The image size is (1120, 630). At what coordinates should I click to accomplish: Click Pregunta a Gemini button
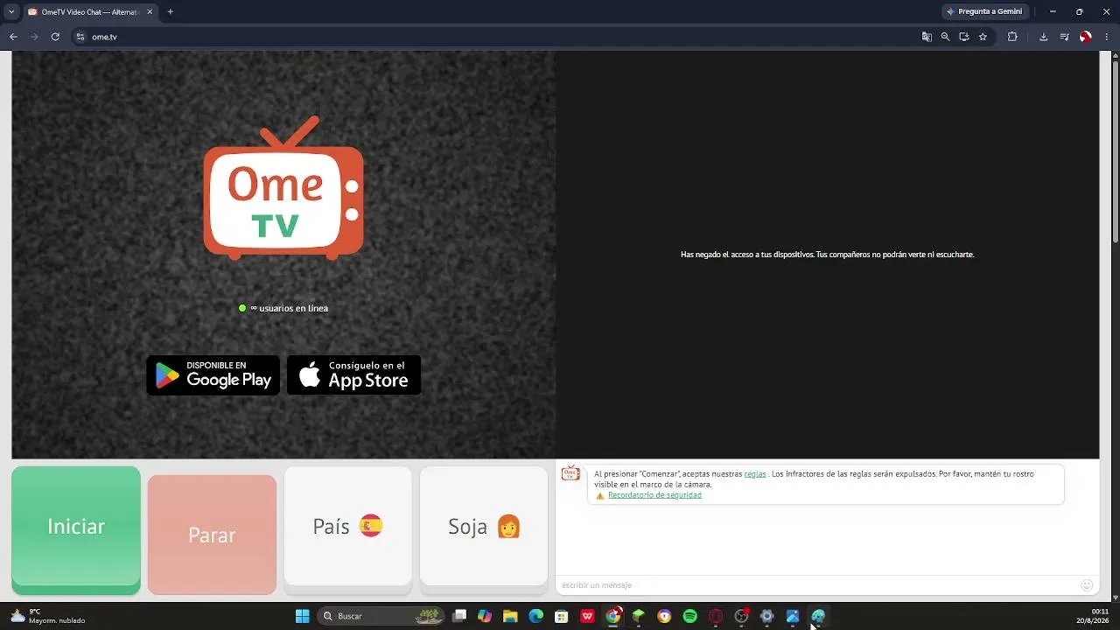click(x=984, y=11)
